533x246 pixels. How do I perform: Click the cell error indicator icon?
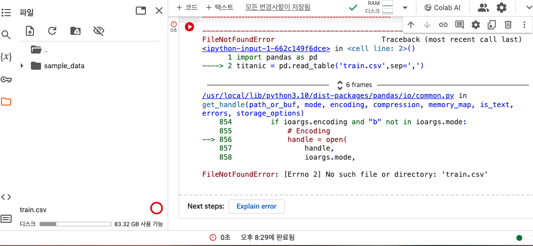pyautogui.click(x=174, y=24)
